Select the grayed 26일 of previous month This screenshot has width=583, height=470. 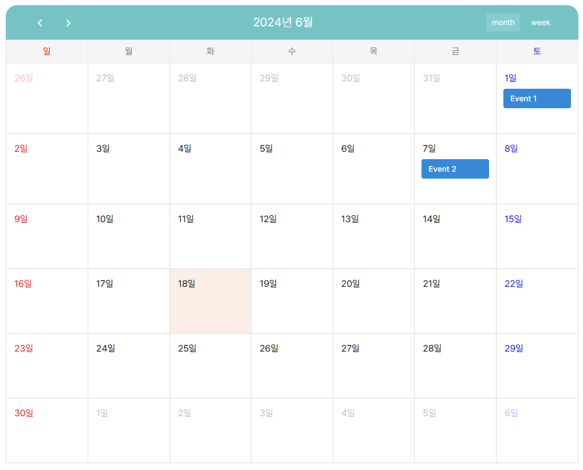coord(24,78)
